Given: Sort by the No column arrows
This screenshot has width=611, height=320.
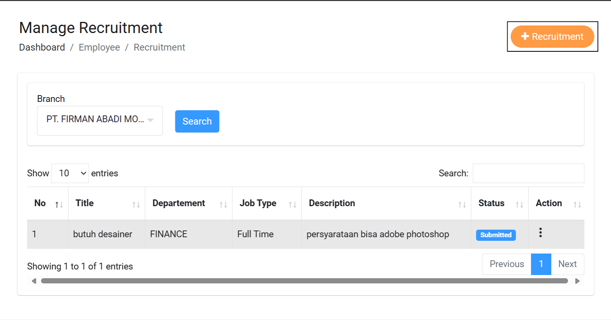Looking at the screenshot, I should tap(59, 205).
